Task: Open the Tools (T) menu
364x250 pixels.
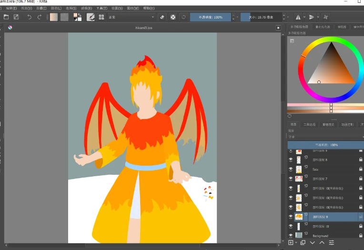Action: click(102, 8)
